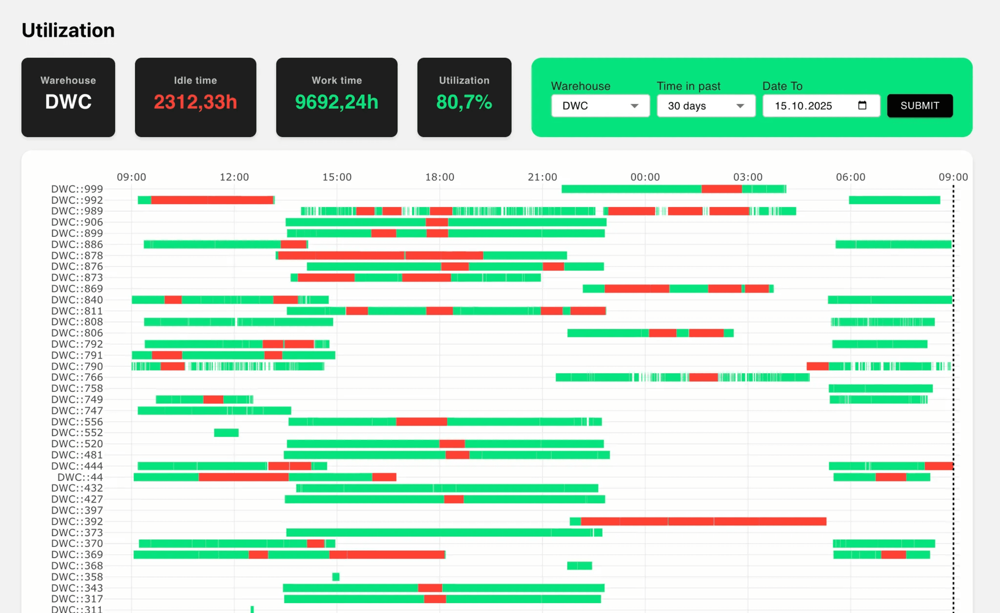Click the red idle bar in DWC::992 row
1000x613 pixels.
(x=212, y=200)
